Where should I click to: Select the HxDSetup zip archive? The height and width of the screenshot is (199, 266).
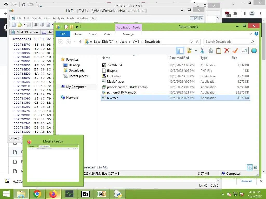point(175,76)
